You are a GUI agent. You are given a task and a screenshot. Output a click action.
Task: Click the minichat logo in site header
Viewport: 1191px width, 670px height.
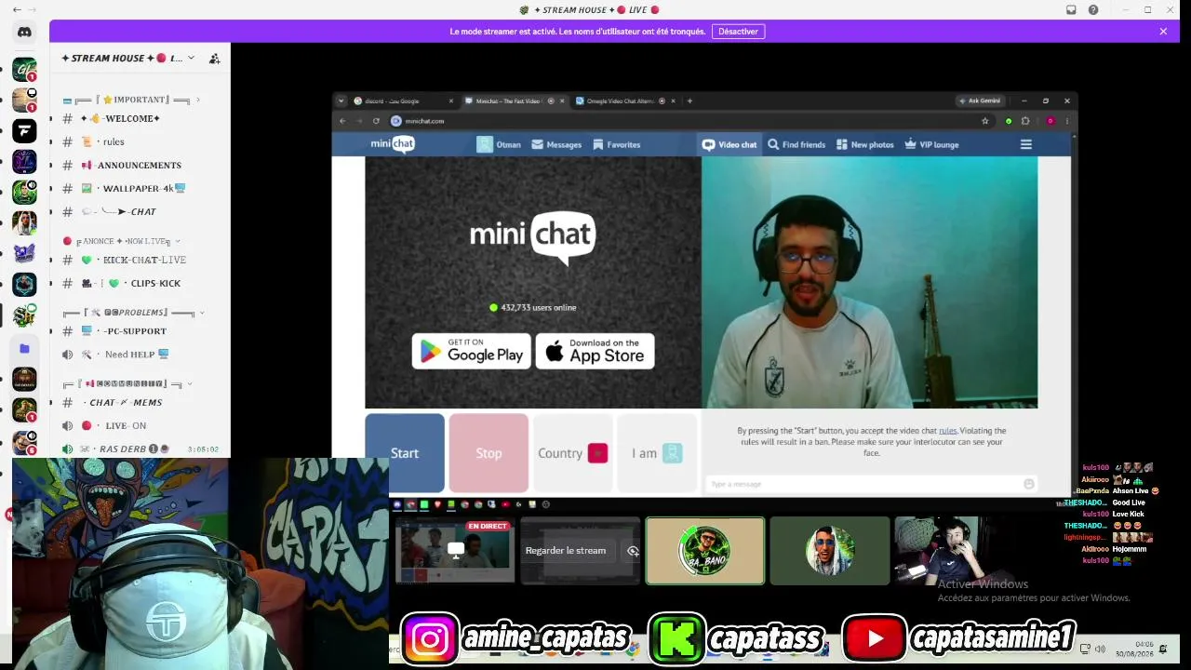tap(393, 143)
